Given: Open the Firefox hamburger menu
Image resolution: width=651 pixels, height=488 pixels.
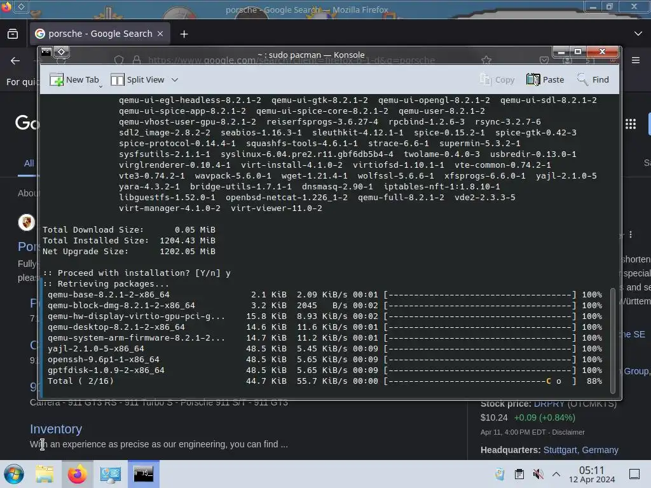Looking at the screenshot, I should click(636, 60).
